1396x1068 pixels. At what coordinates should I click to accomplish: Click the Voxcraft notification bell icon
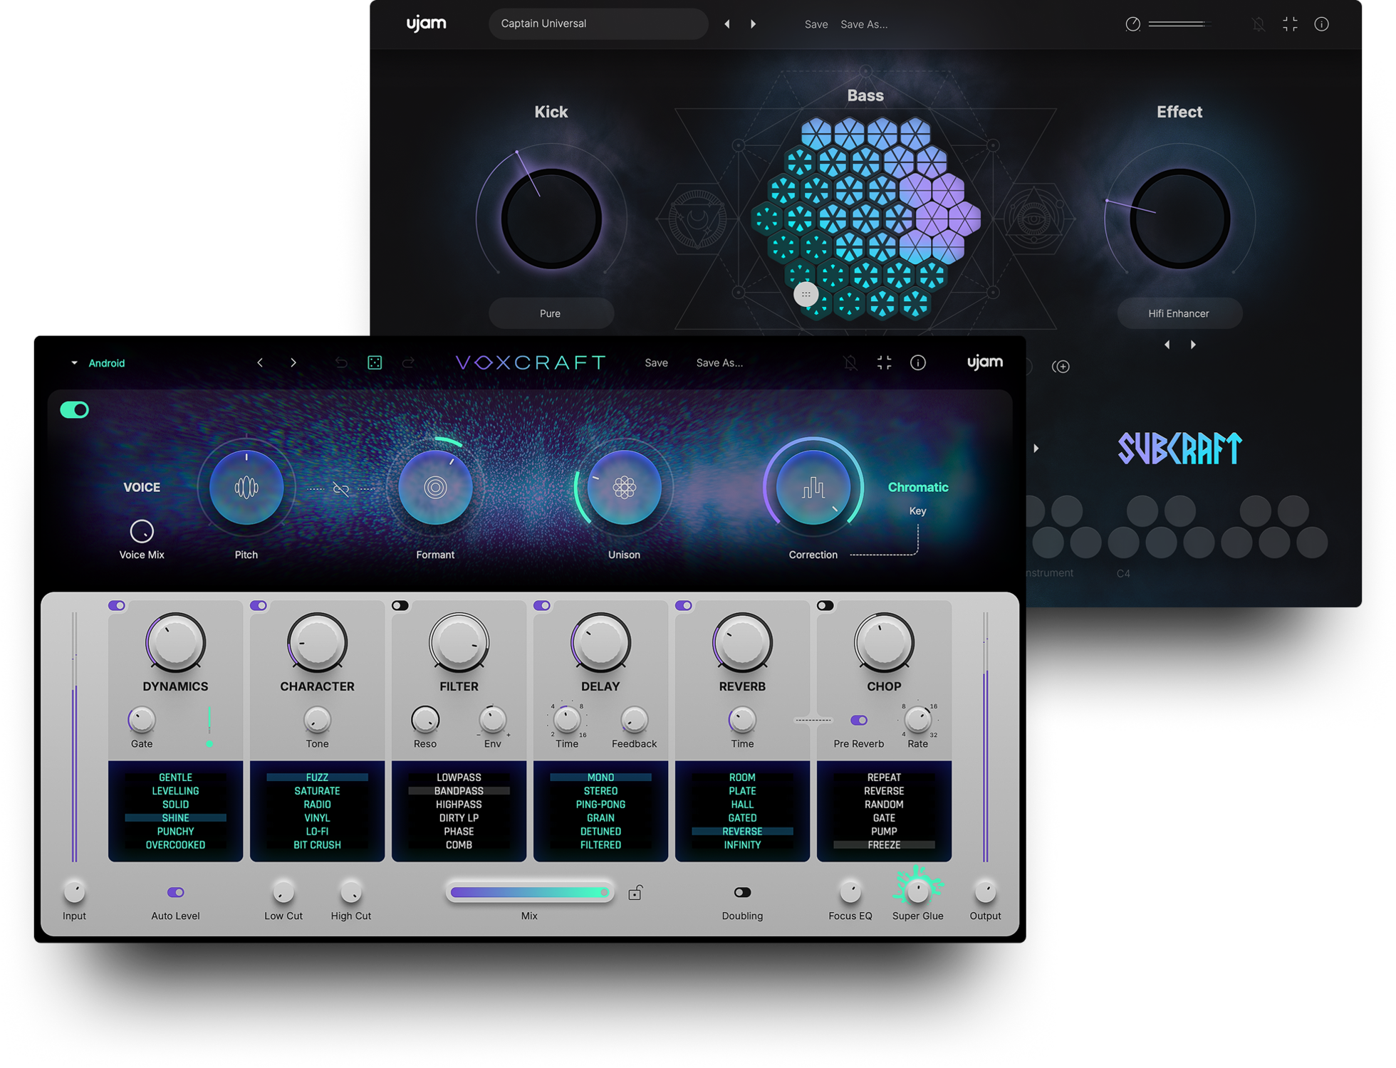click(850, 363)
